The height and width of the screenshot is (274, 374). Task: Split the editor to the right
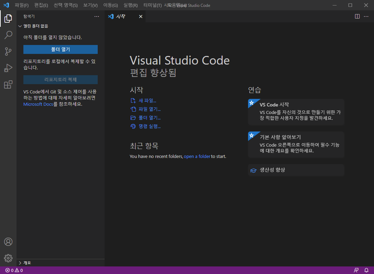357,16
